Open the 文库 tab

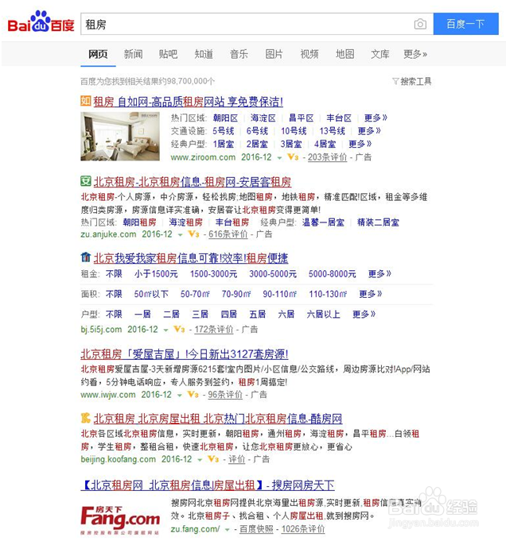(x=379, y=54)
